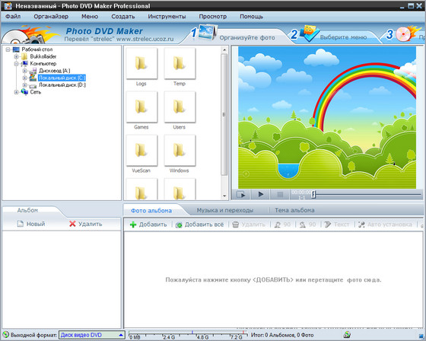Open the Помощь menu
426x341 pixels.
tap(251, 16)
